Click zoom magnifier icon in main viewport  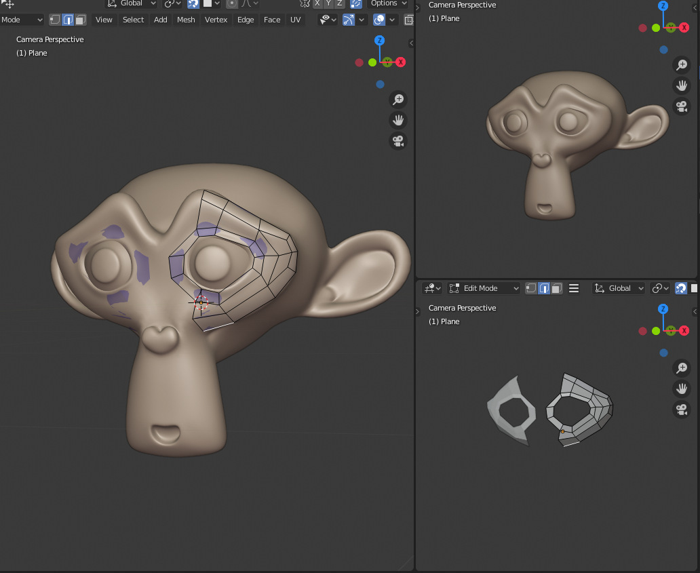point(398,99)
